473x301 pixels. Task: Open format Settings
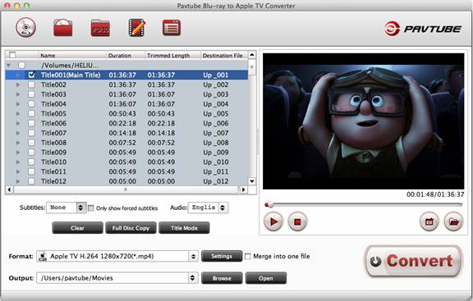pos(222,257)
